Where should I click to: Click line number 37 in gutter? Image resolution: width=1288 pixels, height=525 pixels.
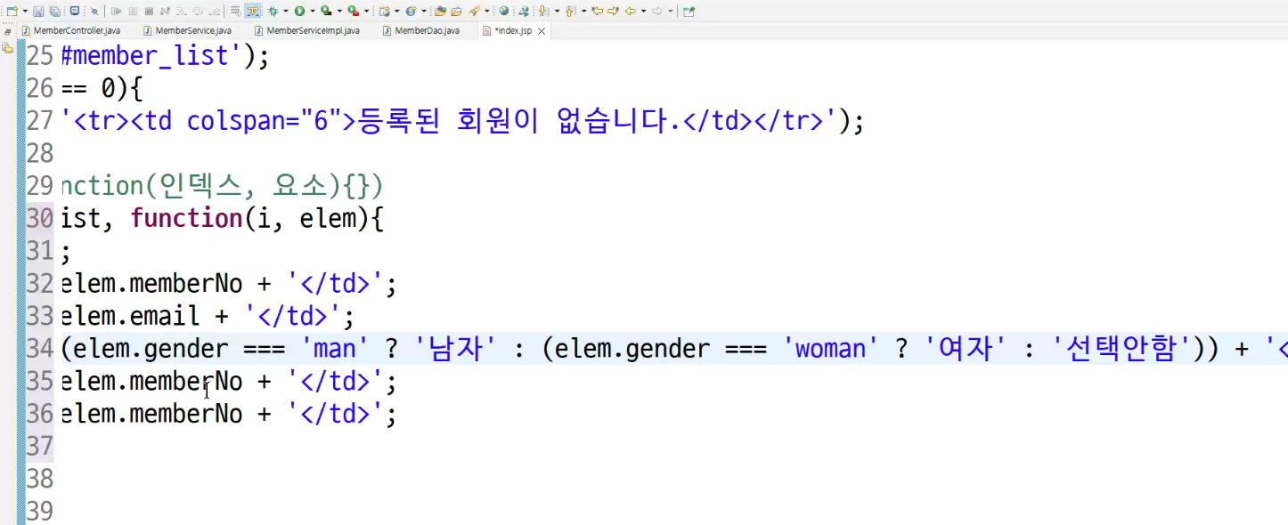coord(39,446)
